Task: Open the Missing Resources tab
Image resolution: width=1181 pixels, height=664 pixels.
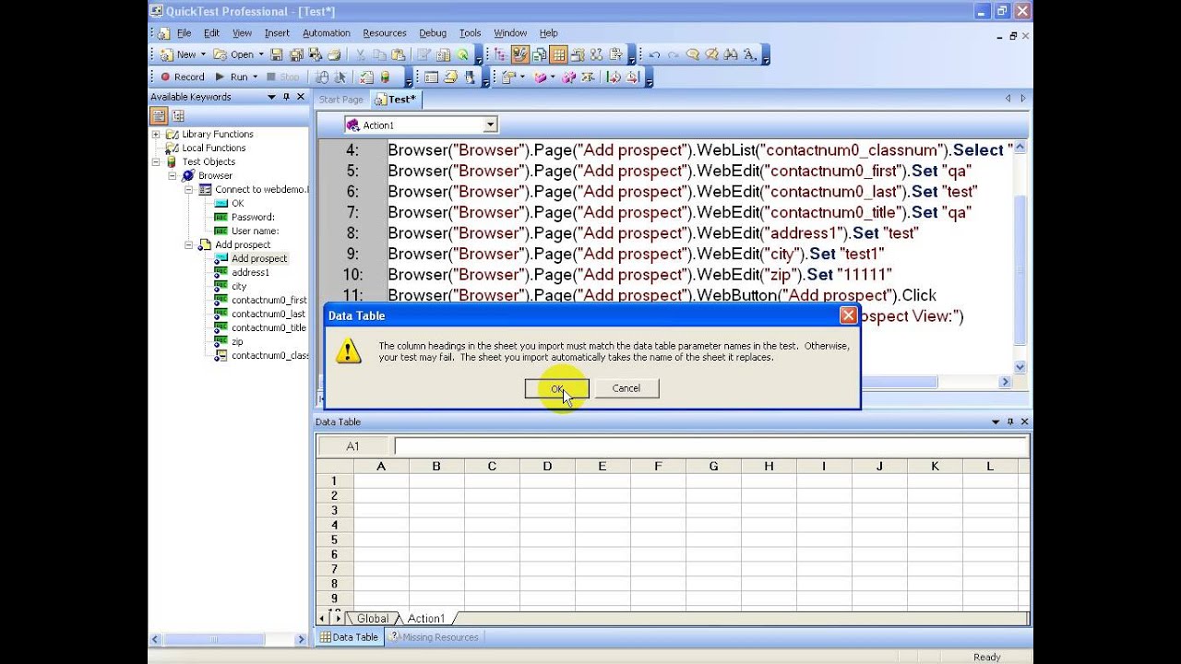Action: pos(434,637)
